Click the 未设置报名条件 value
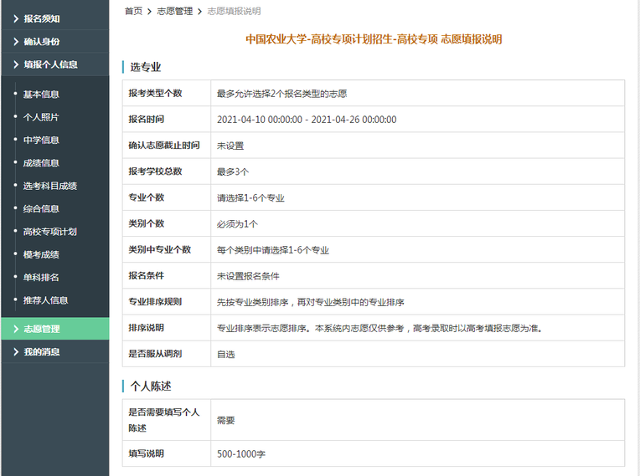Image resolution: width=640 pixels, height=476 pixels. click(248, 276)
